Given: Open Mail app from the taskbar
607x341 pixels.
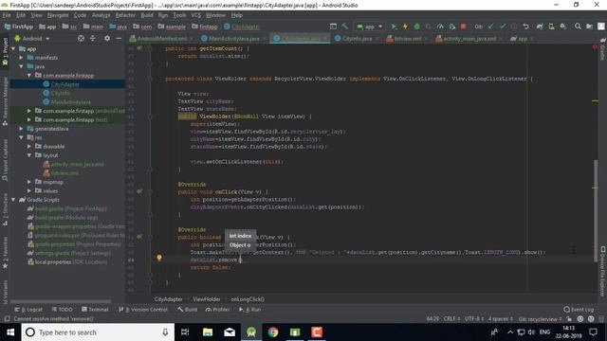Looking at the screenshot, I should point(230,332).
